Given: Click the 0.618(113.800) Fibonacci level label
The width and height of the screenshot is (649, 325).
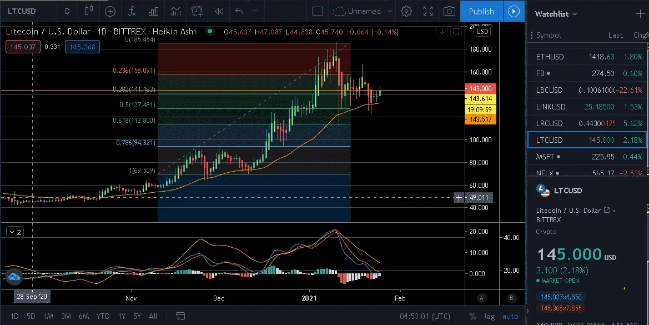Looking at the screenshot, I should click(x=134, y=121).
